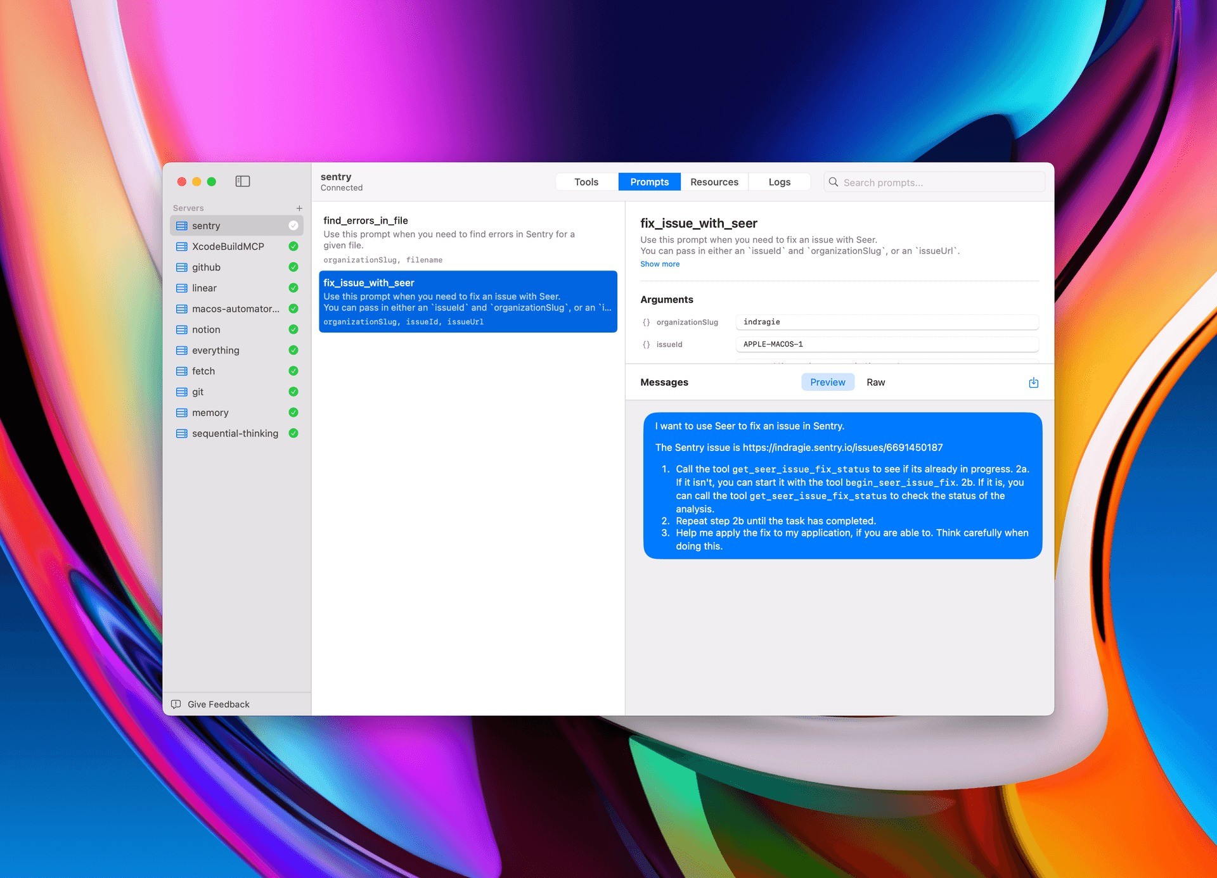The image size is (1217, 878).
Task: Open the Logs tab
Action: pyautogui.click(x=779, y=182)
